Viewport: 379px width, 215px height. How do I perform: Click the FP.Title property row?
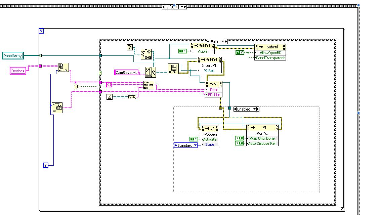(x=214, y=95)
